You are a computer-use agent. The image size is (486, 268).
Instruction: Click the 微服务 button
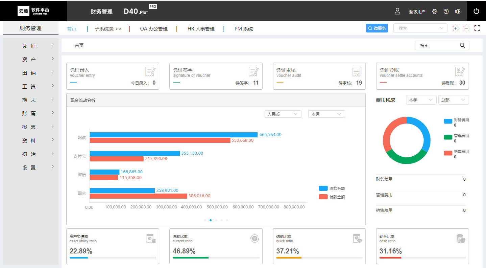tap(377, 28)
